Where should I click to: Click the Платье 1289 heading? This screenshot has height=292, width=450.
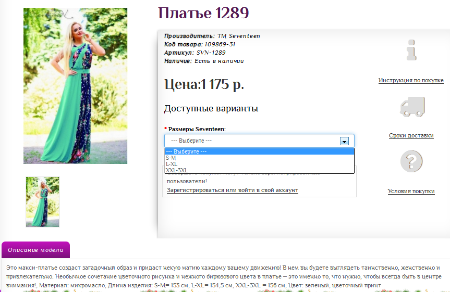click(203, 13)
